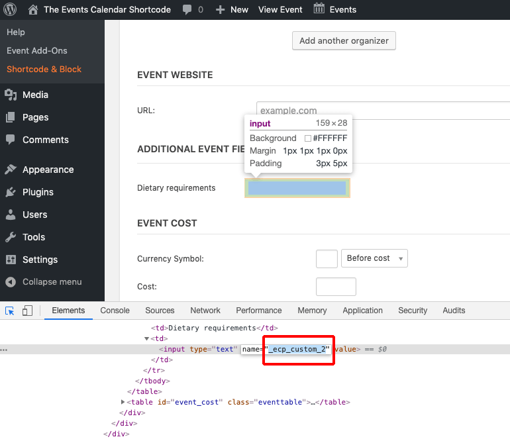Open the site home icon
This screenshot has height=441, width=510.
(x=33, y=9)
